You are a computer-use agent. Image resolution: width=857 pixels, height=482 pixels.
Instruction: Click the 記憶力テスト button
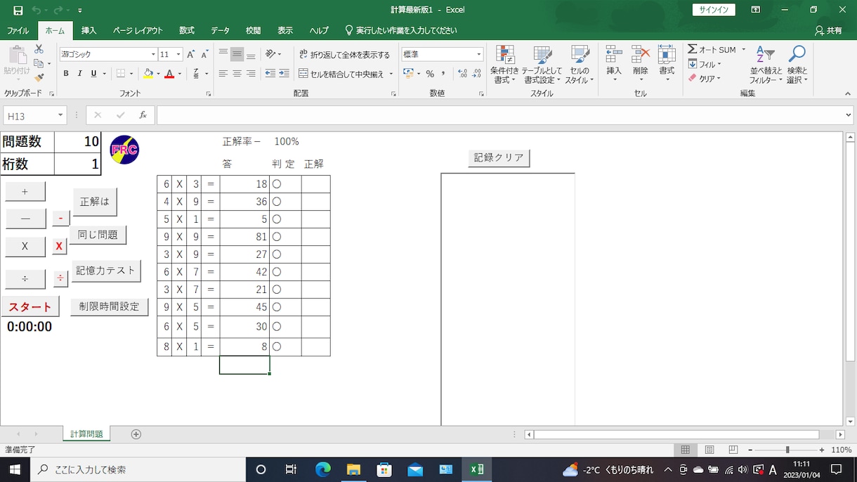[106, 271]
